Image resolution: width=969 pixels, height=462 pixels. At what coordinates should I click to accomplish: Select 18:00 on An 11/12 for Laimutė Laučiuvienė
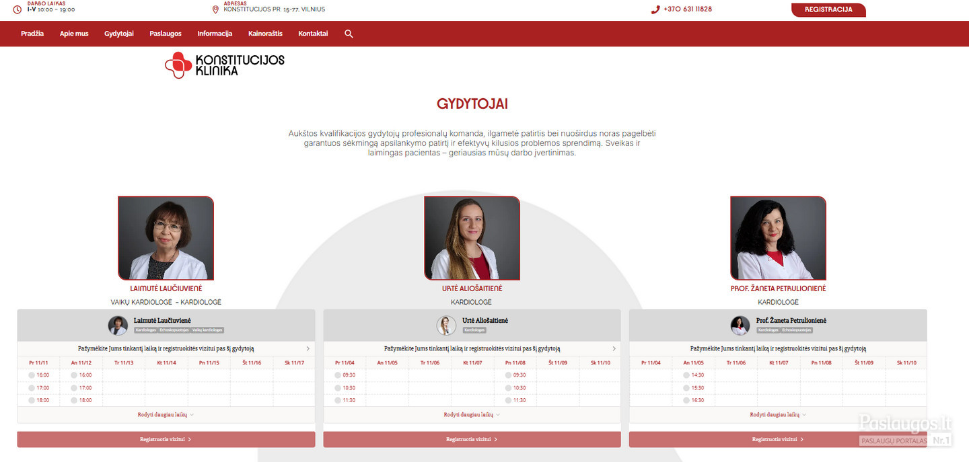(81, 400)
